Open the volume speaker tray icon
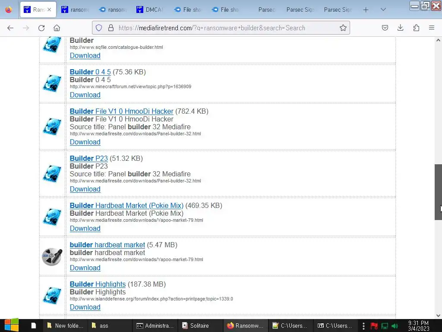Screen dimensions: 442x332 point(395,326)
